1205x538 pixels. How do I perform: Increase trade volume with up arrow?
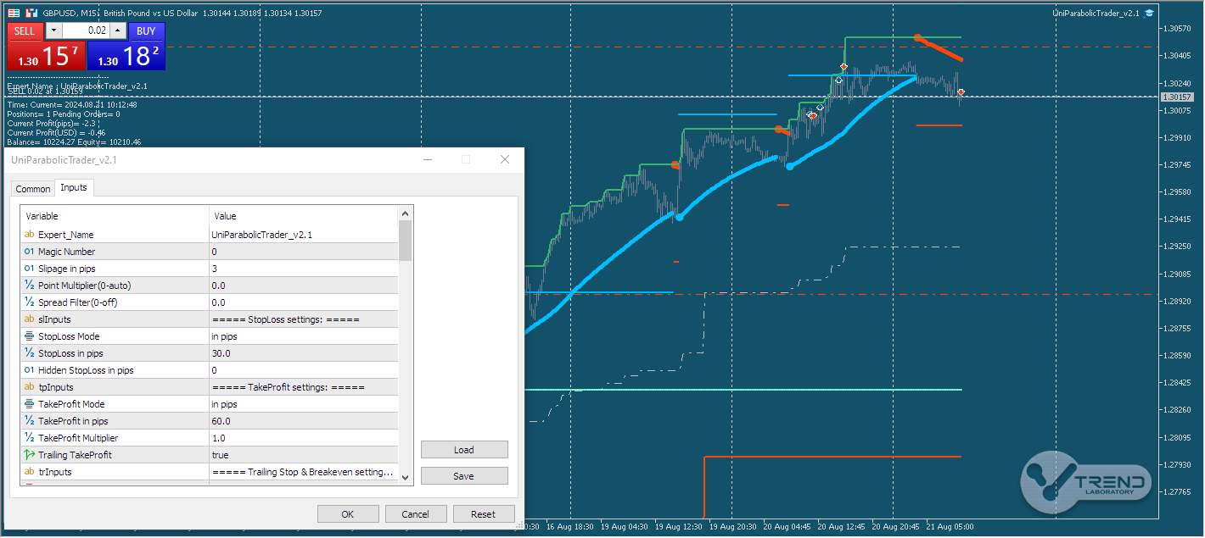(118, 31)
